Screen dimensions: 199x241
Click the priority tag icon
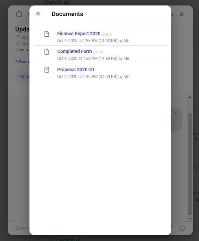pyautogui.click(x=18, y=43)
